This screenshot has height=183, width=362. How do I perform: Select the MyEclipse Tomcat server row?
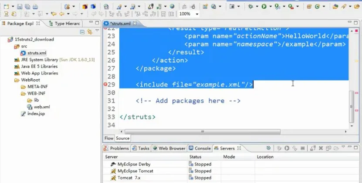coord(231,171)
